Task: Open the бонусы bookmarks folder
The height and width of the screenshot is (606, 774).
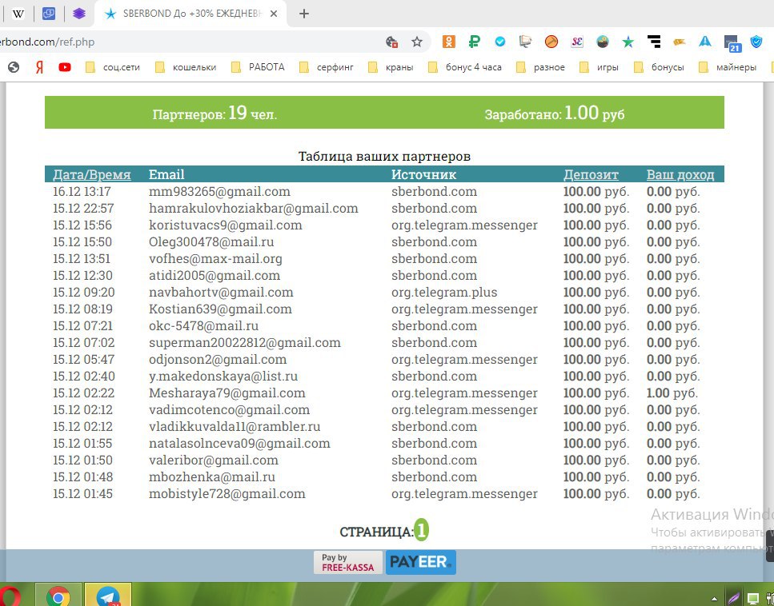Action: (x=659, y=67)
